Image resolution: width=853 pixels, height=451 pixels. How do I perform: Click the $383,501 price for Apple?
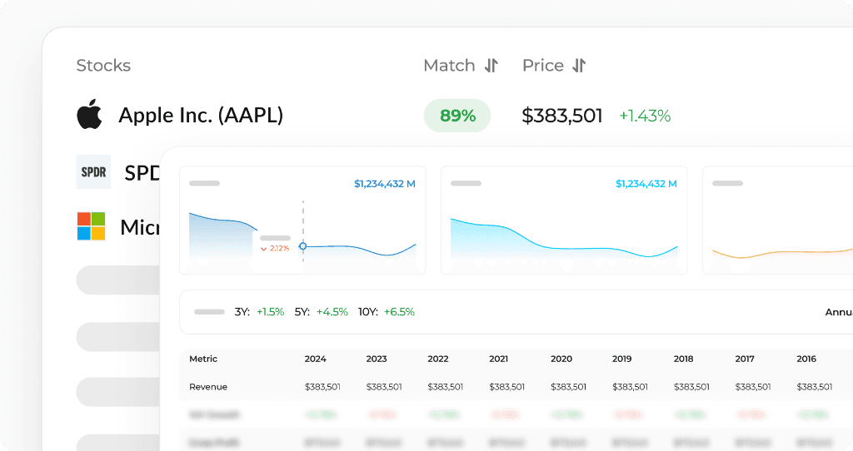point(562,116)
